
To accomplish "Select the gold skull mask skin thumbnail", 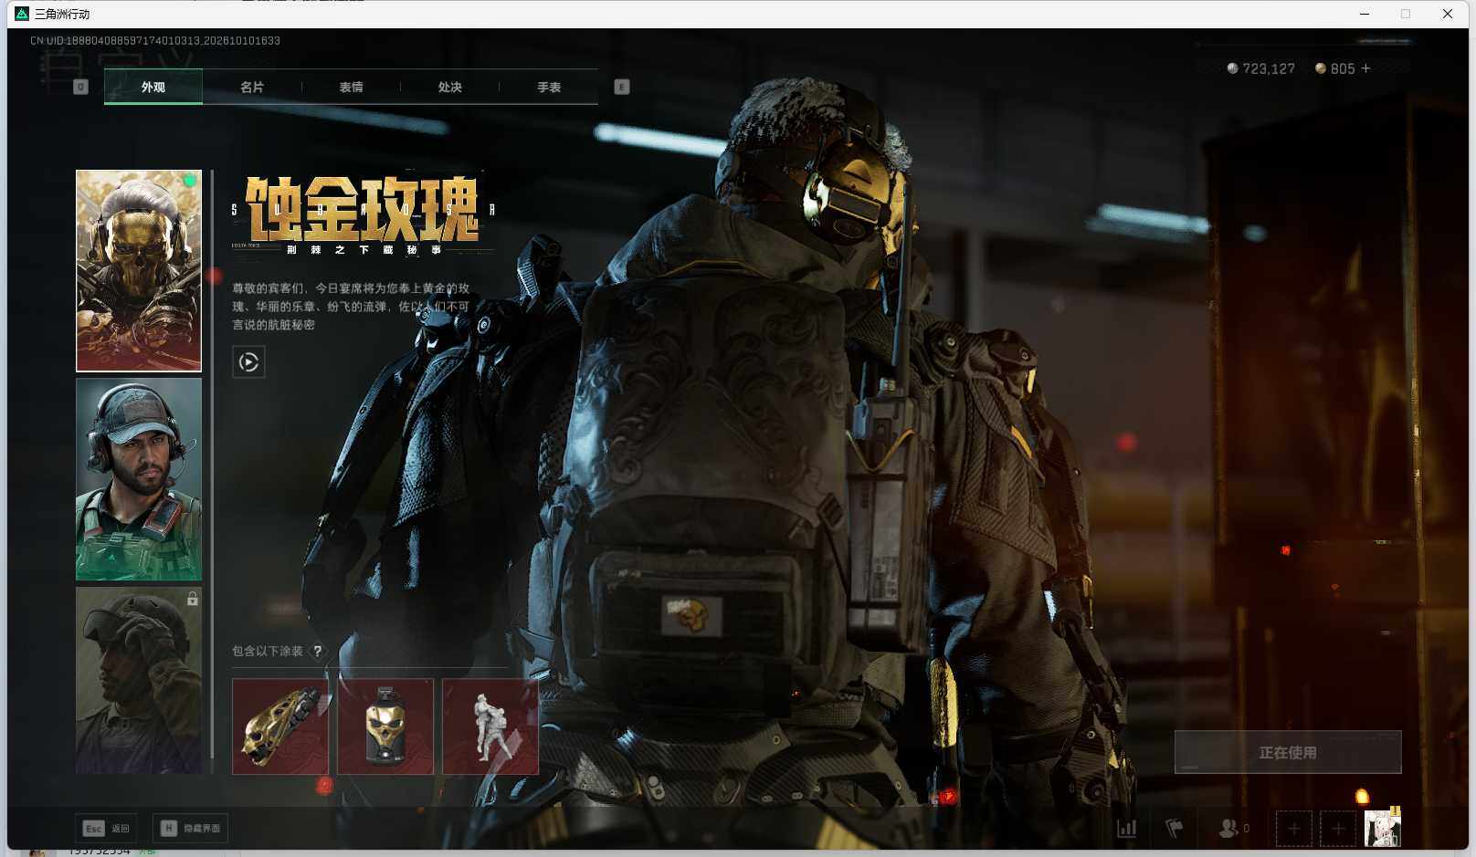I will tap(139, 271).
